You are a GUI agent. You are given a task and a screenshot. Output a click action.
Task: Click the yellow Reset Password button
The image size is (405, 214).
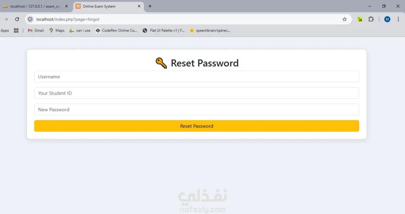click(196, 126)
